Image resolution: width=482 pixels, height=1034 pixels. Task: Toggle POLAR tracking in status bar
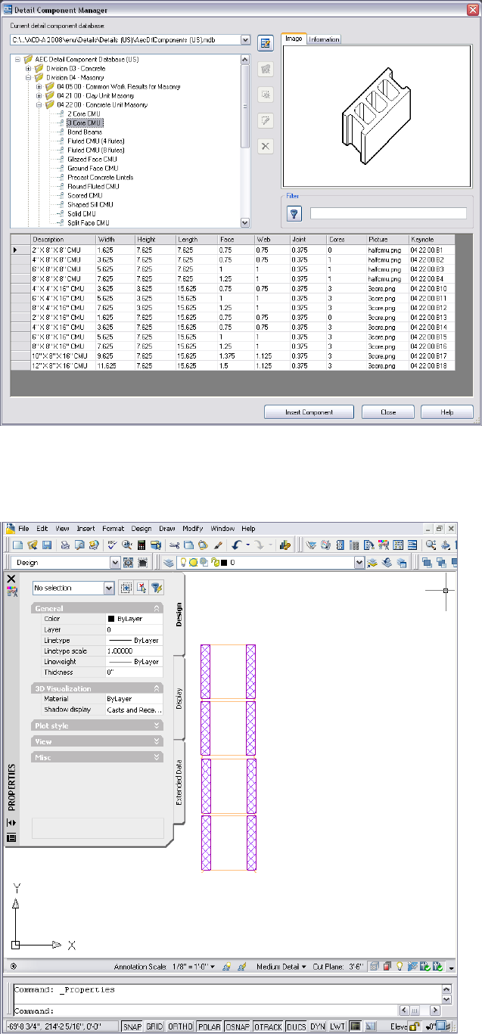coord(209,1026)
